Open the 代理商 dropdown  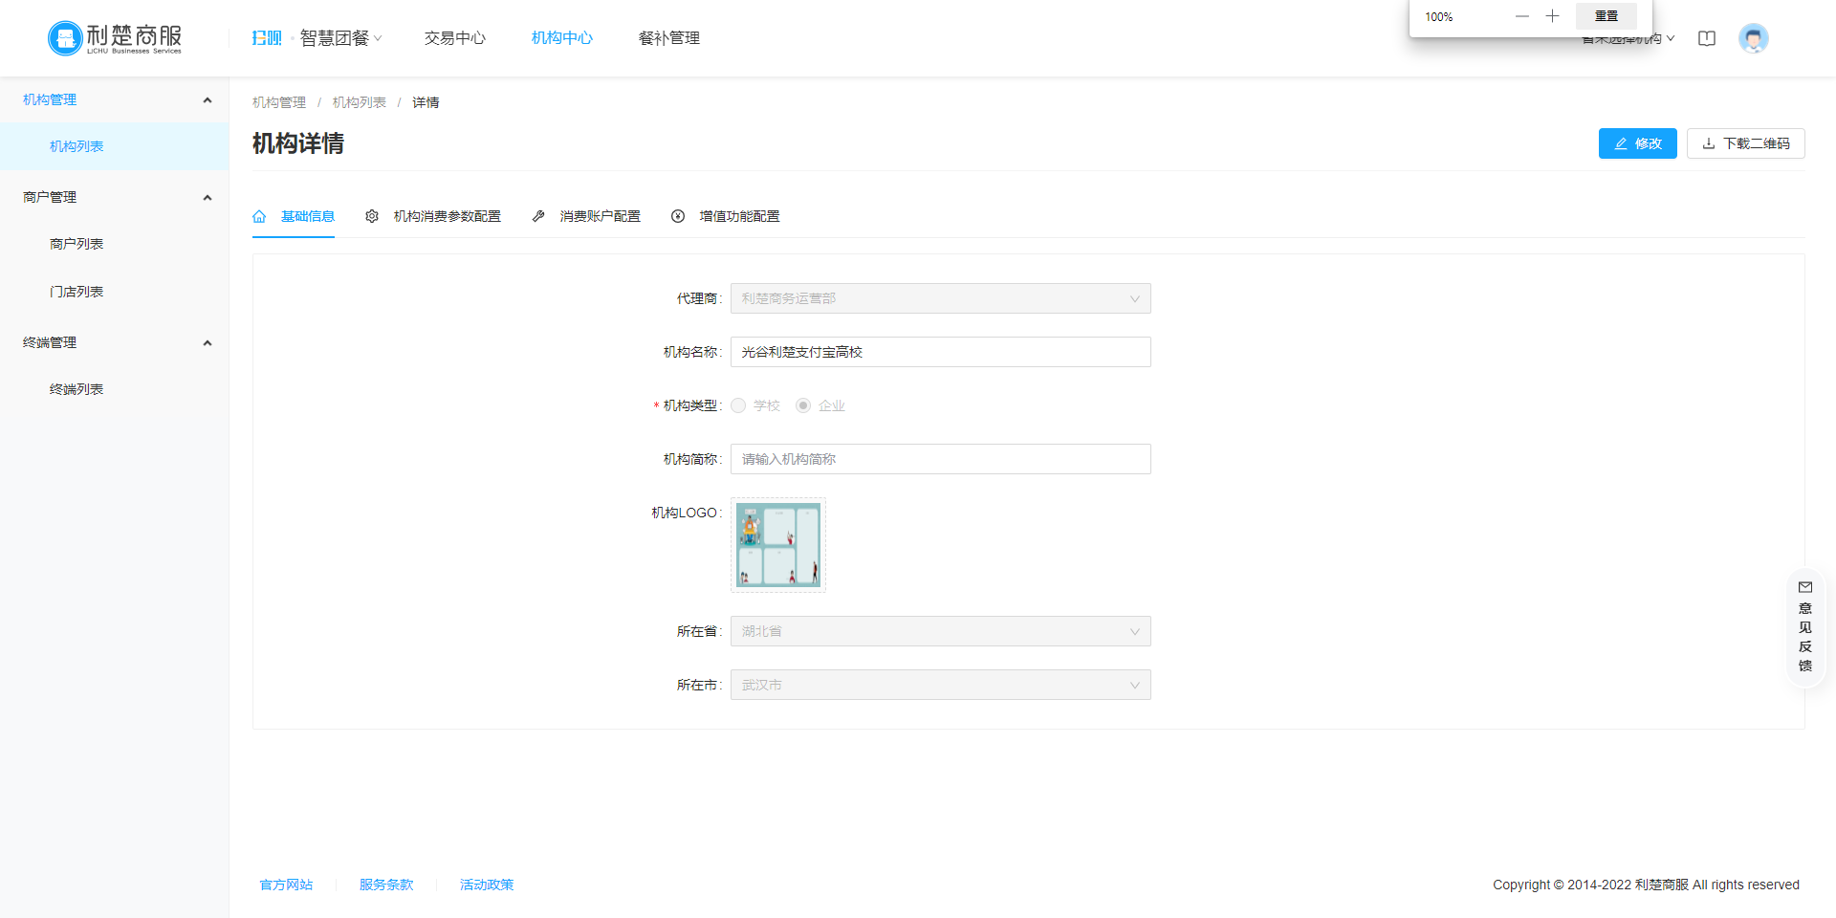[x=941, y=298]
